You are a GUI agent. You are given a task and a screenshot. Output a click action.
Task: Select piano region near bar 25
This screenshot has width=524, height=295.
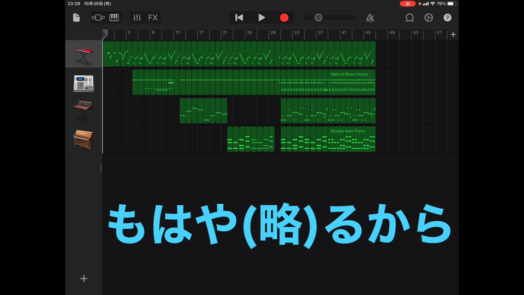point(248,139)
